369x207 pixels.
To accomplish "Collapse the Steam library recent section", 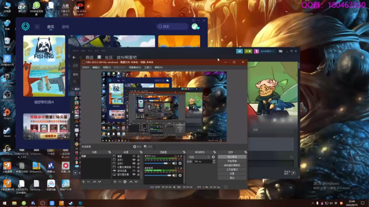I will 73,89.
